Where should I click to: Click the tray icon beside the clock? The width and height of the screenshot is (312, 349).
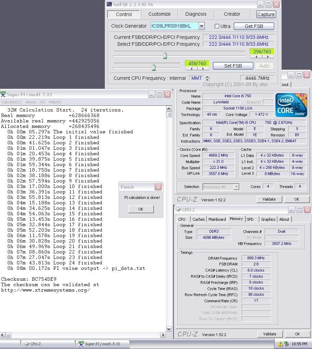[286, 344]
